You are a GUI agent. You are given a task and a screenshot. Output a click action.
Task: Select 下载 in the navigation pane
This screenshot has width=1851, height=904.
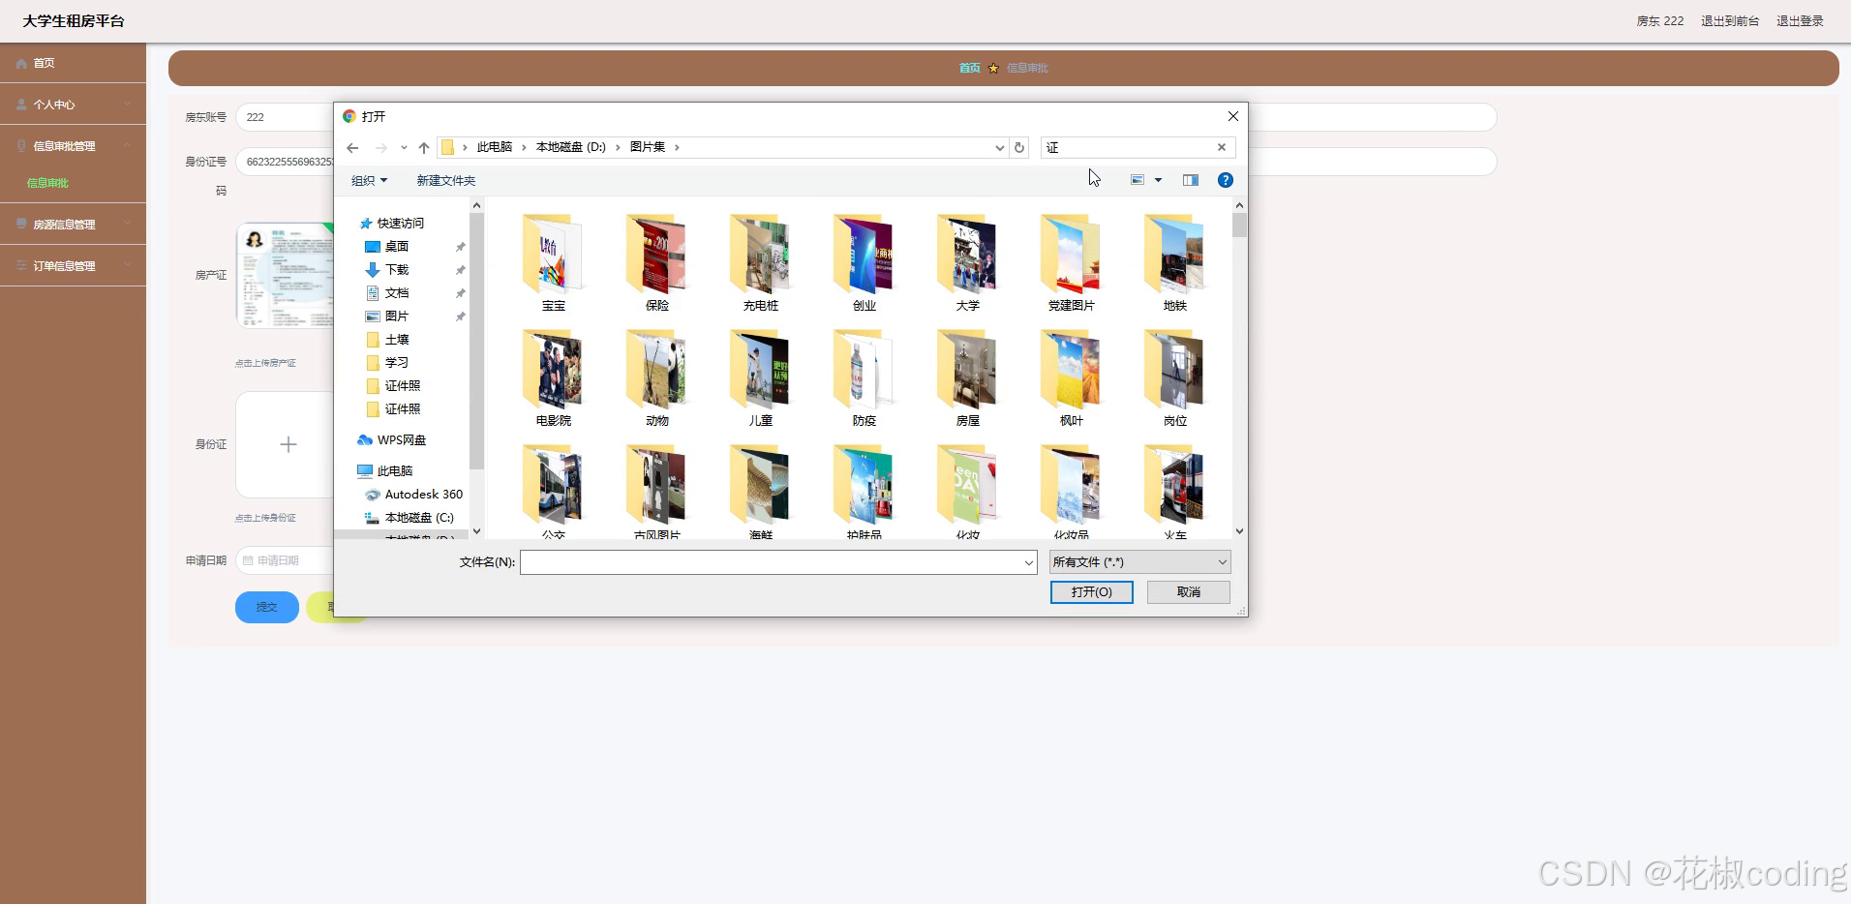click(397, 270)
